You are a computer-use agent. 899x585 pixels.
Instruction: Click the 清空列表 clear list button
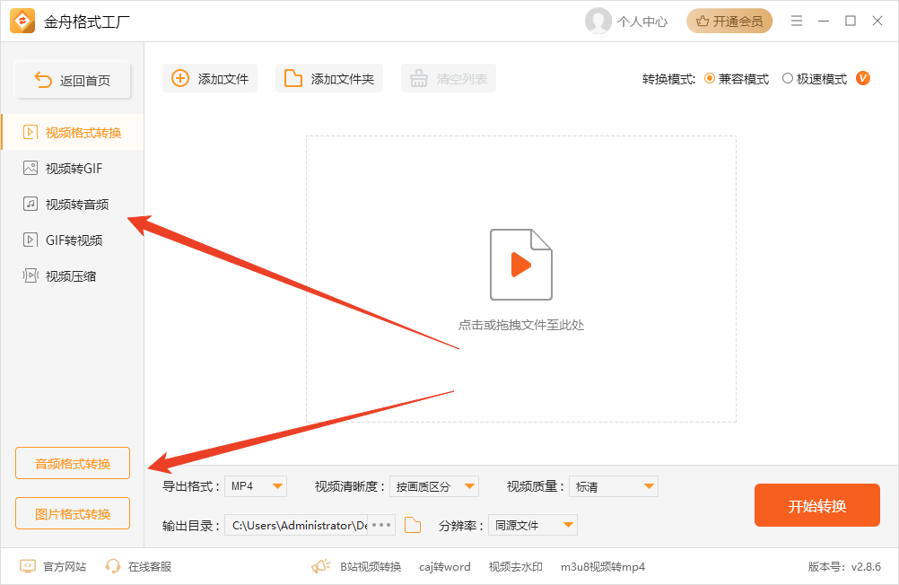(x=448, y=78)
